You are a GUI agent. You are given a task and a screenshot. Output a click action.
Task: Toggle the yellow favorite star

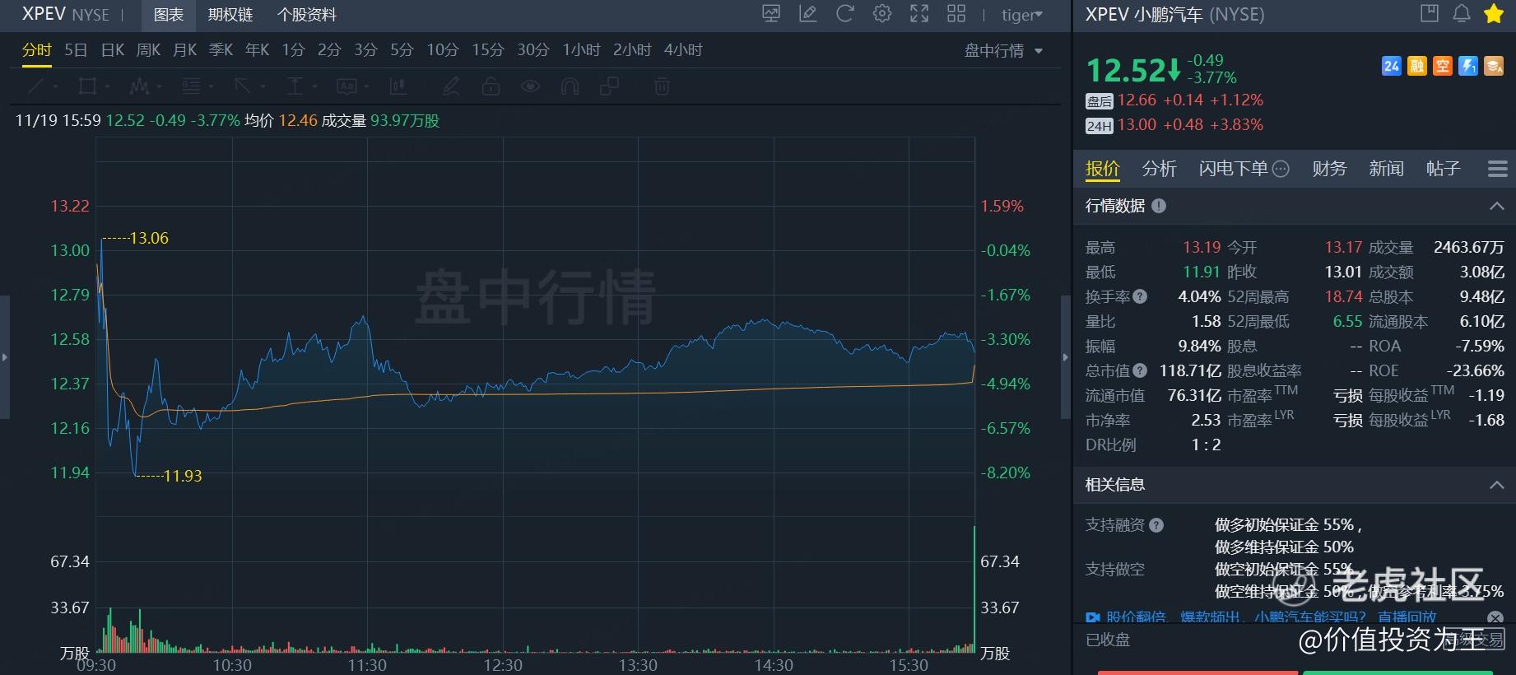pos(1494,13)
